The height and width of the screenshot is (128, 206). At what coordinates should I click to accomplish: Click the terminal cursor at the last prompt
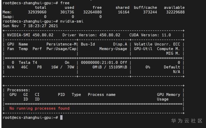point(61,118)
